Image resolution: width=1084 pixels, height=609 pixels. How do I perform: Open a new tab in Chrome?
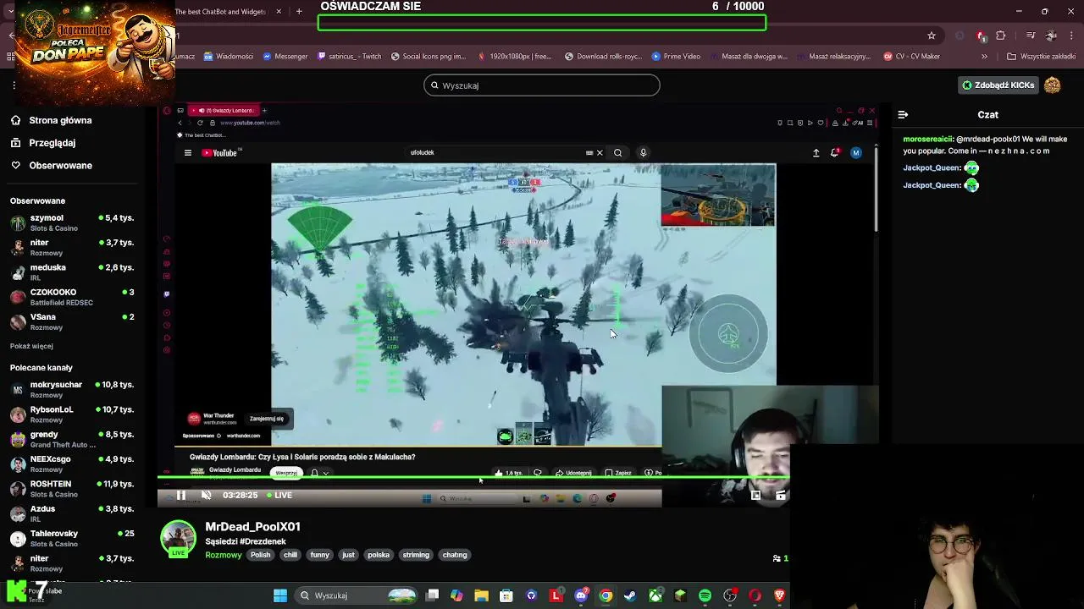tap(299, 12)
